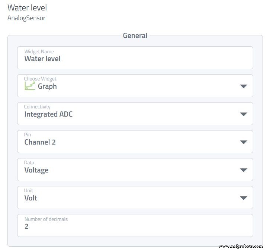Screen dimensions: 267x250
Task: Click the green graph icon in Choose Widget
Action: point(30,86)
